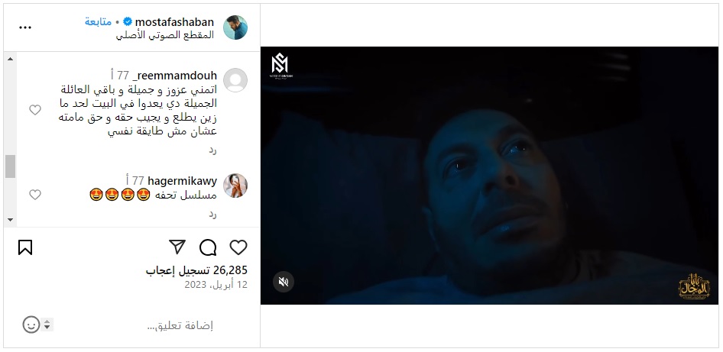Reply to _reemmamdouh's comment via رد

click(x=212, y=150)
